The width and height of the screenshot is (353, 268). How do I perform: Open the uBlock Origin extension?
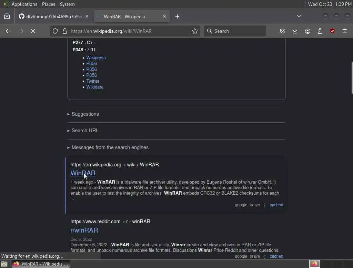pos(332,31)
